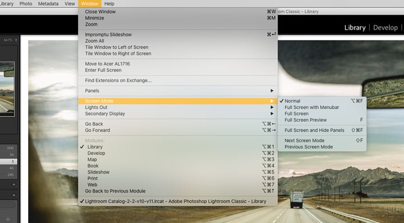Click the main road photo preview
404x223 pixels.
pos(216,132)
